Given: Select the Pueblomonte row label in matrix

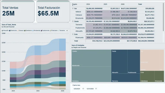Looking at the screenshot, I should [x=80, y=28].
